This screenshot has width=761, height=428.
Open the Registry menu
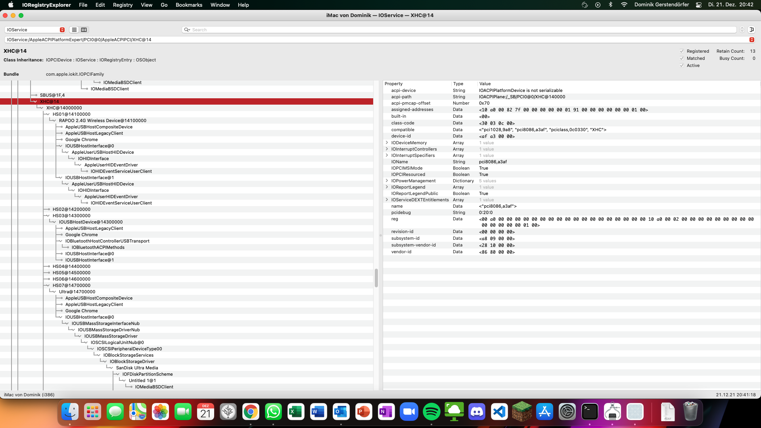(x=123, y=5)
